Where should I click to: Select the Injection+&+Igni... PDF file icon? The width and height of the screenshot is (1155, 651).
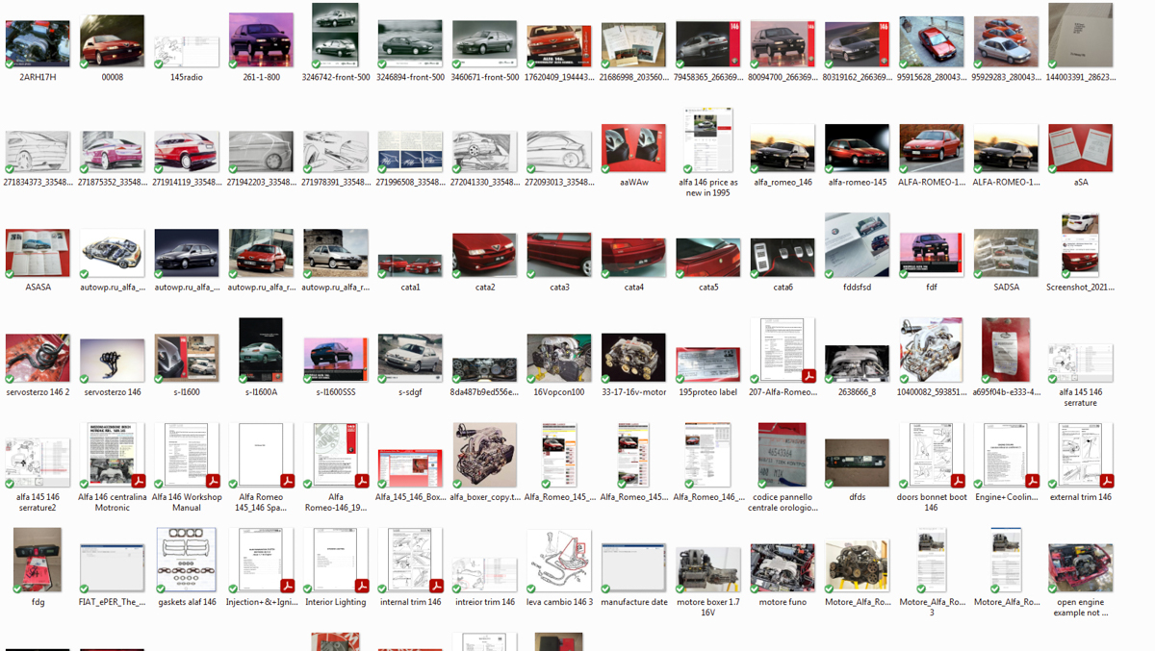tap(261, 561)
